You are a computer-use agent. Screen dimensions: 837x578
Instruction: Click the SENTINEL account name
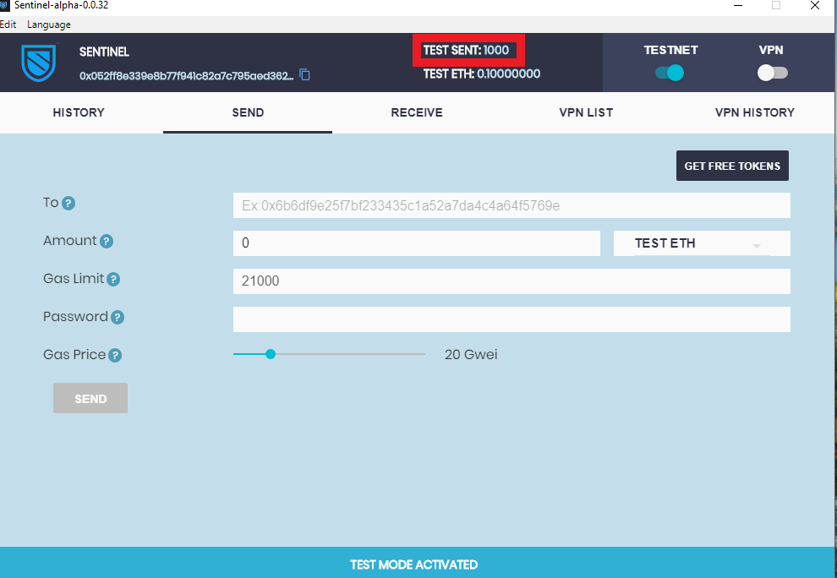click(104, 52)
